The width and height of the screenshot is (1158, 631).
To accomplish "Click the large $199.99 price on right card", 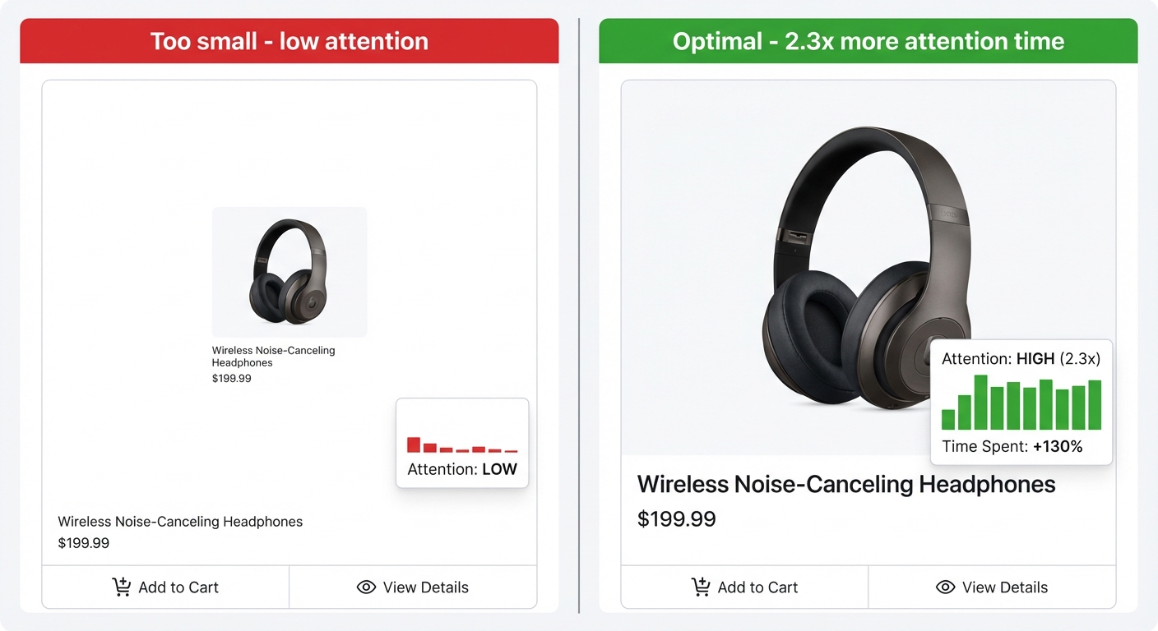I will (677, 519).
